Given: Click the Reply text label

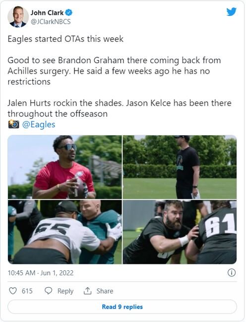Looking at the screenshot, I should [x=65, y=291].
